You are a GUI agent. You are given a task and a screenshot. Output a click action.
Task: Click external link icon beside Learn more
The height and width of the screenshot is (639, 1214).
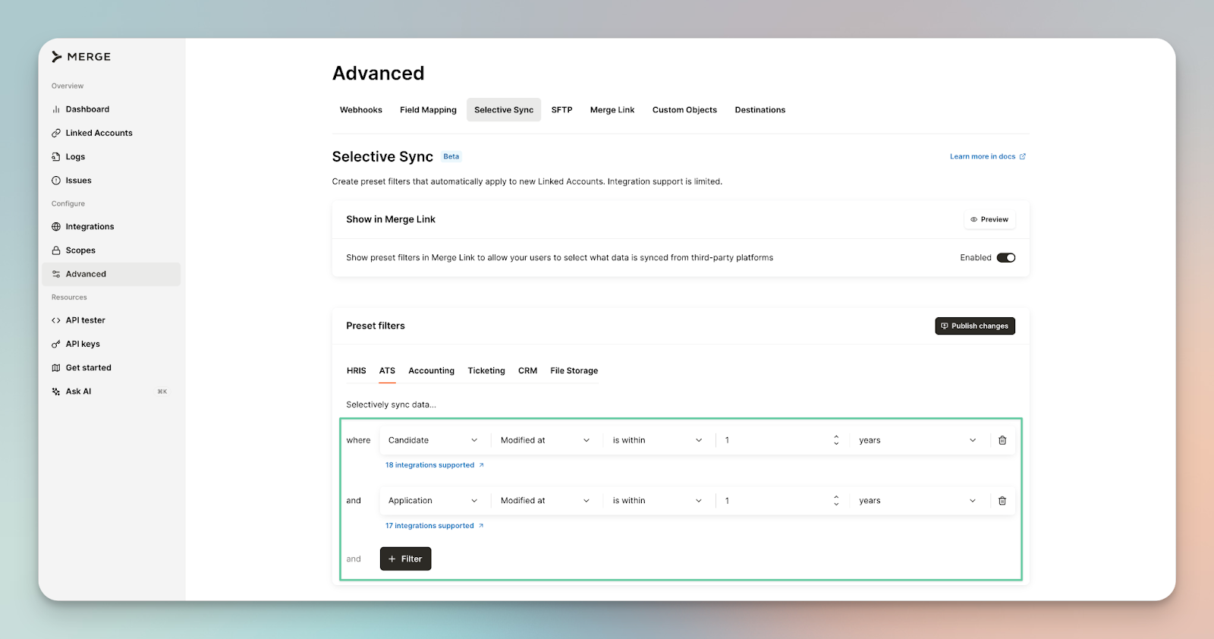point(1023,156)
